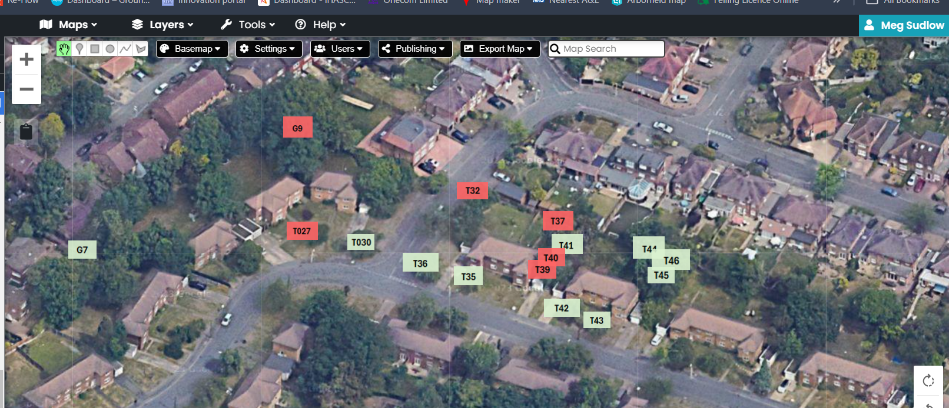Select the rectangle drawing tool
This screenshot has width=949, height=408.
[x=95, y=49]
